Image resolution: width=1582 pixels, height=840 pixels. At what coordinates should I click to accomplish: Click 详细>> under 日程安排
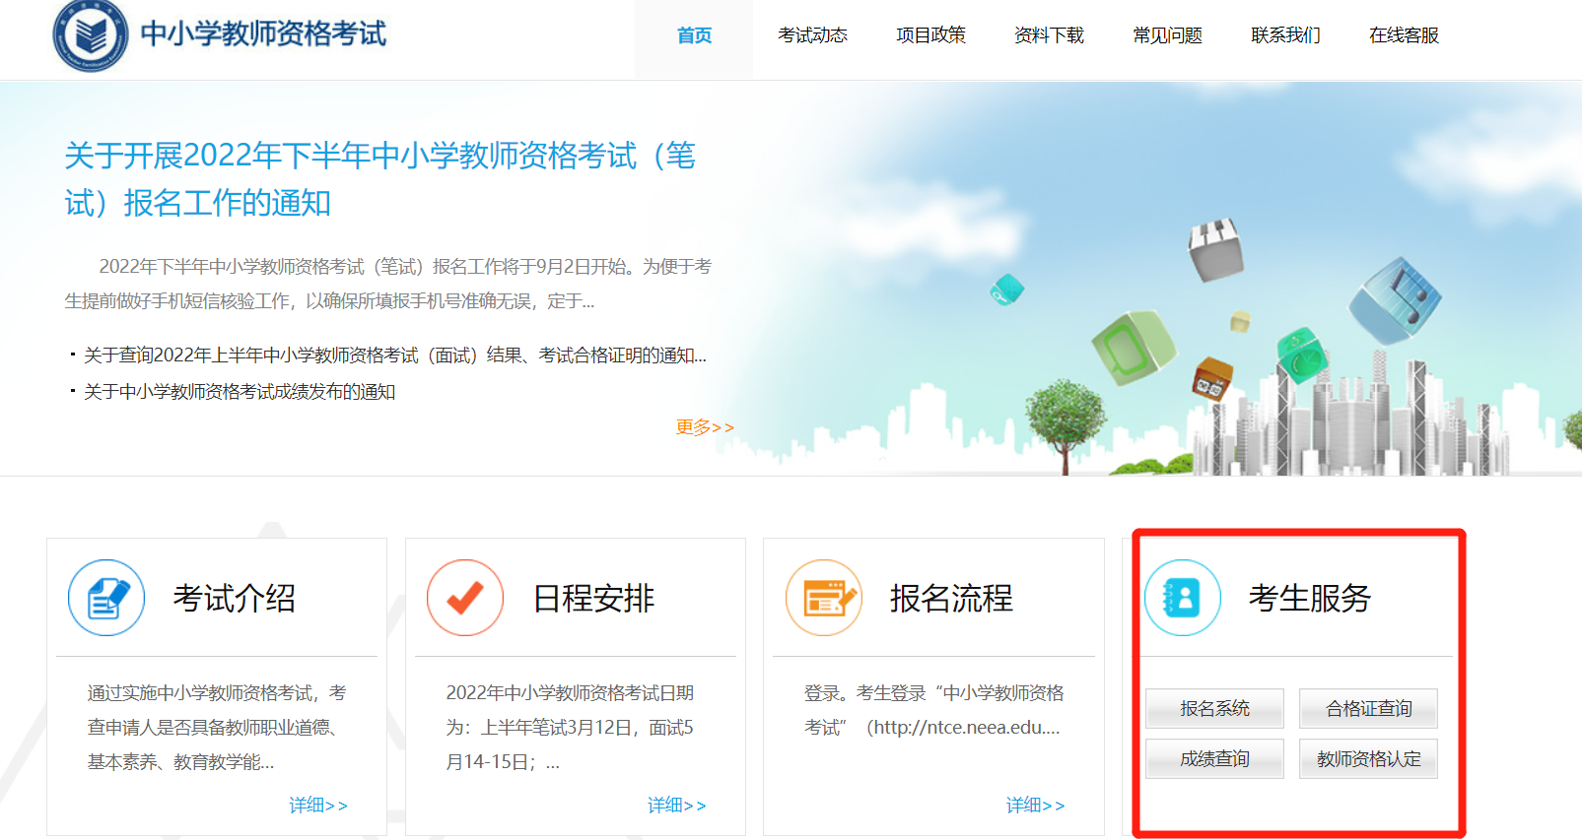click(676, 806)
